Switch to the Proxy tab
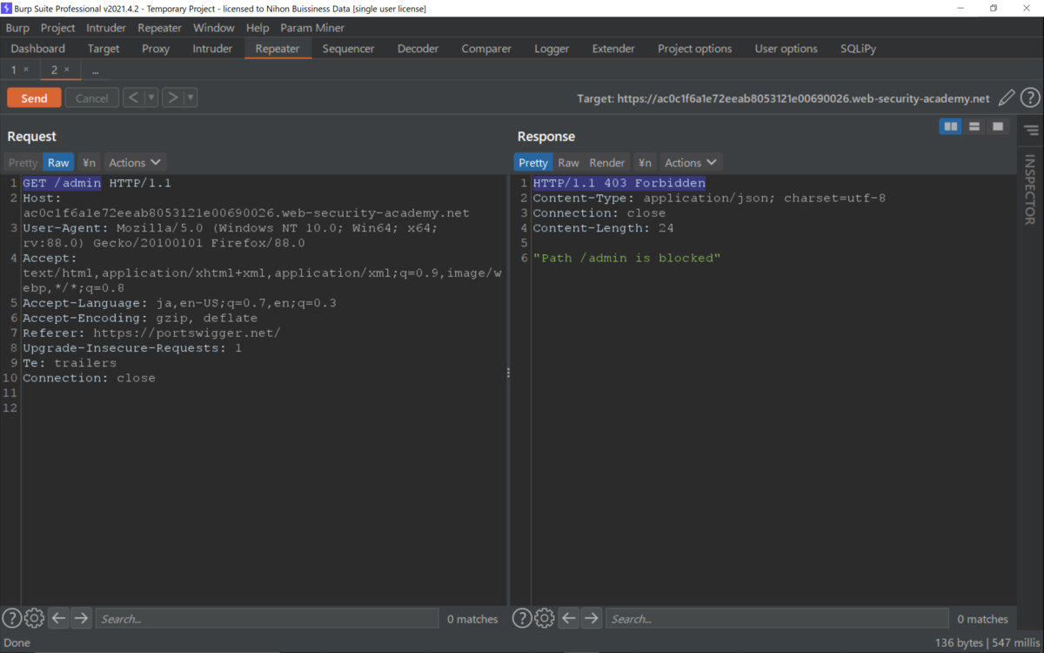 point(156,49)
